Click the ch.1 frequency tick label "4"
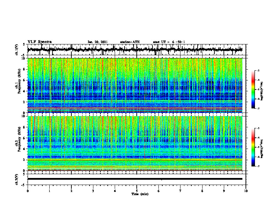The width and height of the screenshot is (277, 214). [24, 91]
